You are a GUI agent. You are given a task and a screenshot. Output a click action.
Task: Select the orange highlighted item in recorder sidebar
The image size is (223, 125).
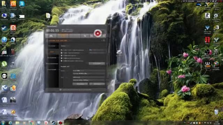click(x=52, y=52)
